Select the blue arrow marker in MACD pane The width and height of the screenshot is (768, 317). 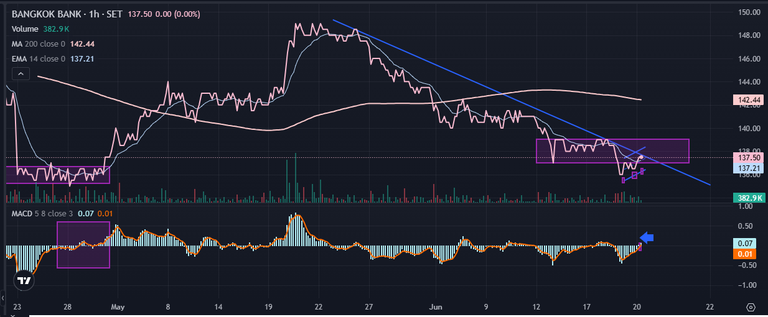(647, 237)
